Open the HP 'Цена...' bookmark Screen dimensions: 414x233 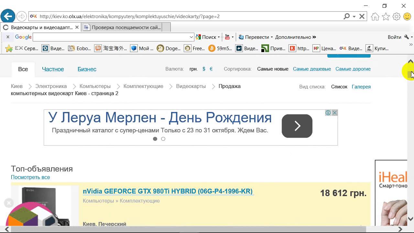pos(325,49)
